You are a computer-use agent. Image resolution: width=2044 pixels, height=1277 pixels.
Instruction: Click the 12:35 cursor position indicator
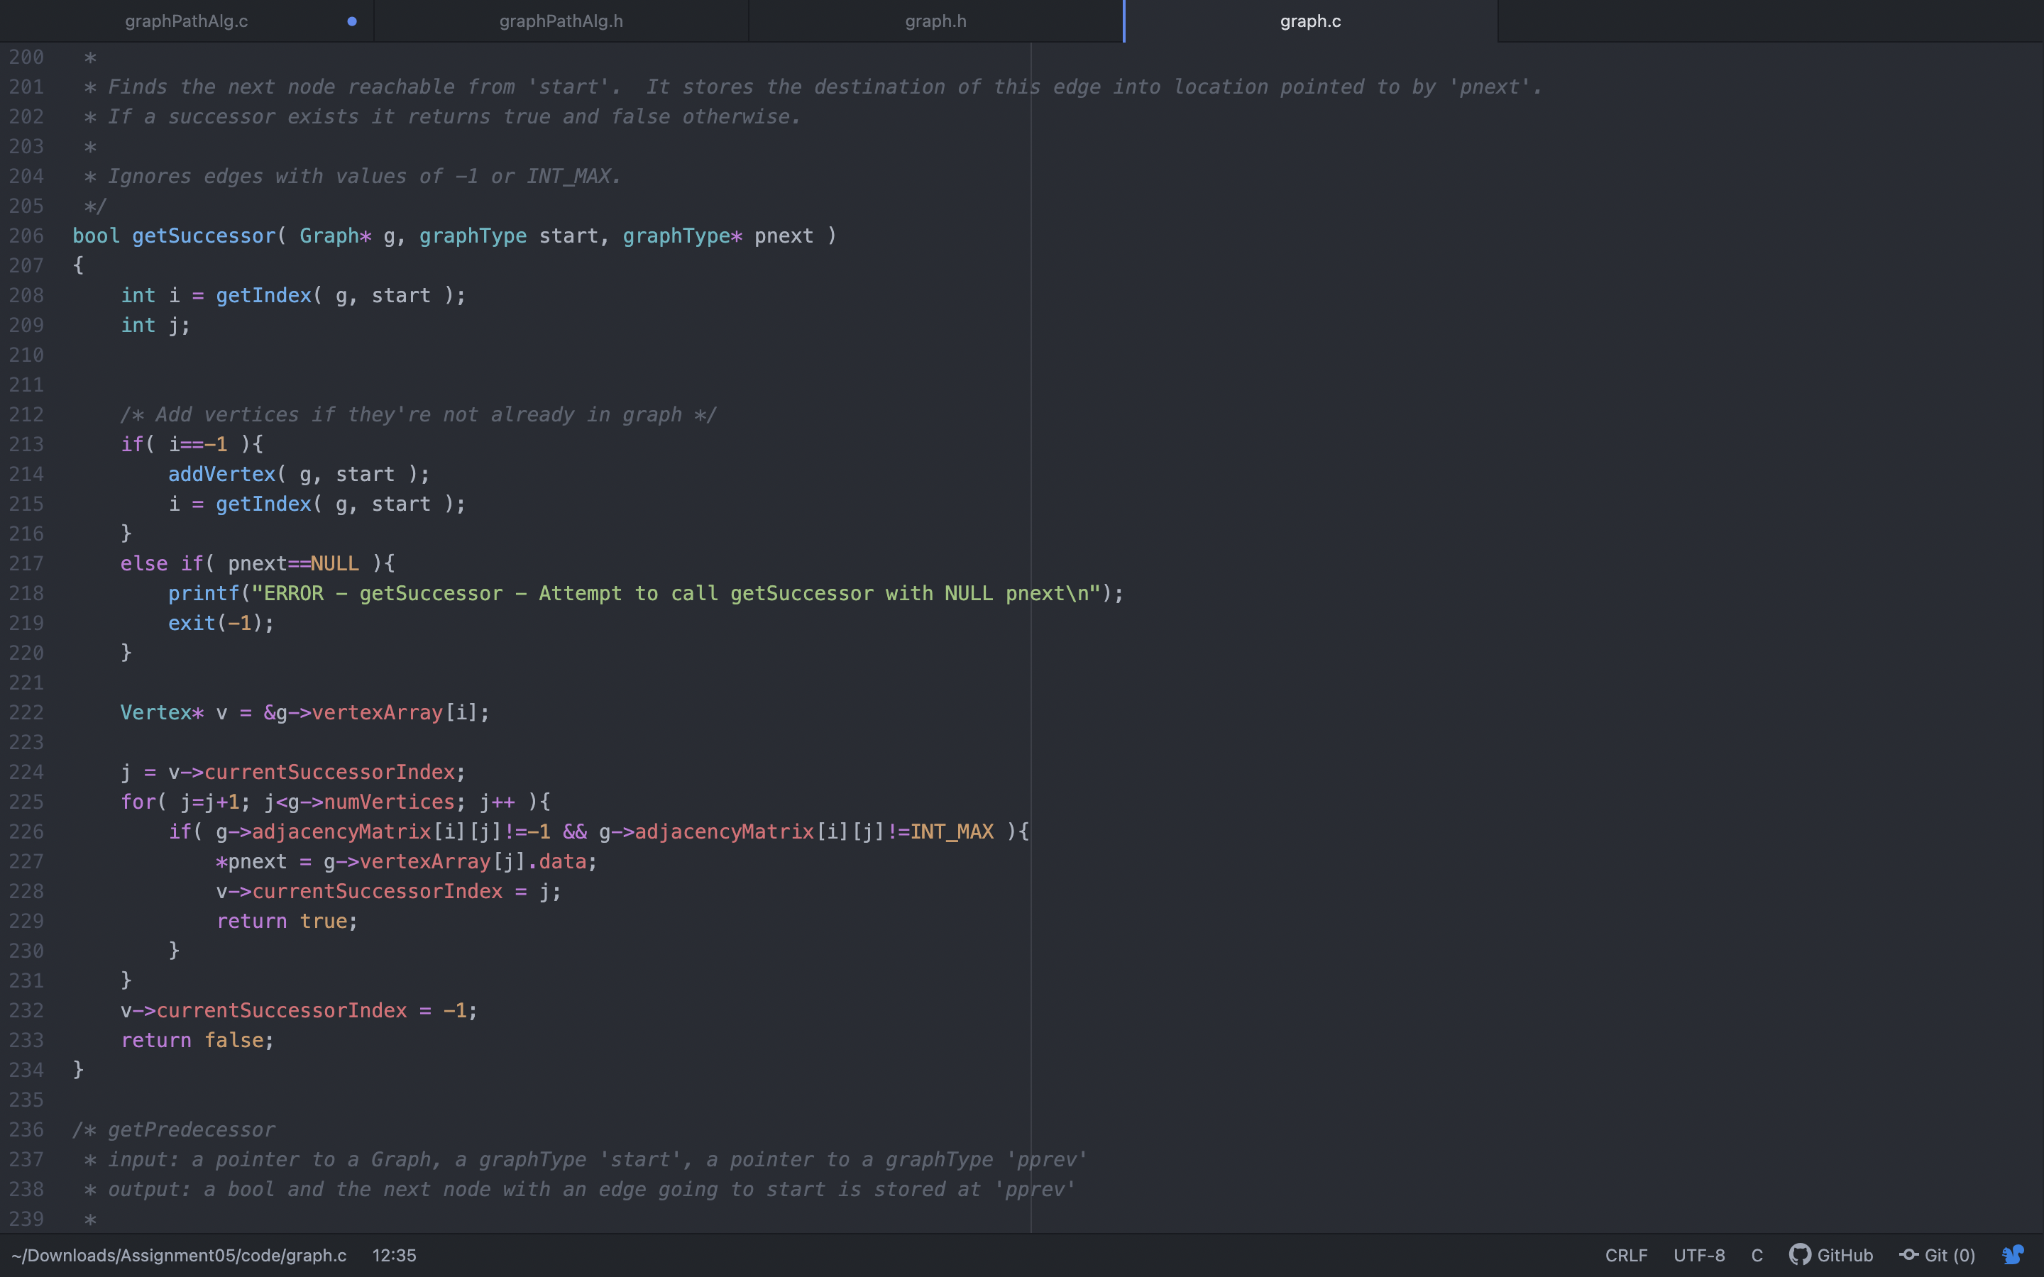pos(394,1255)
